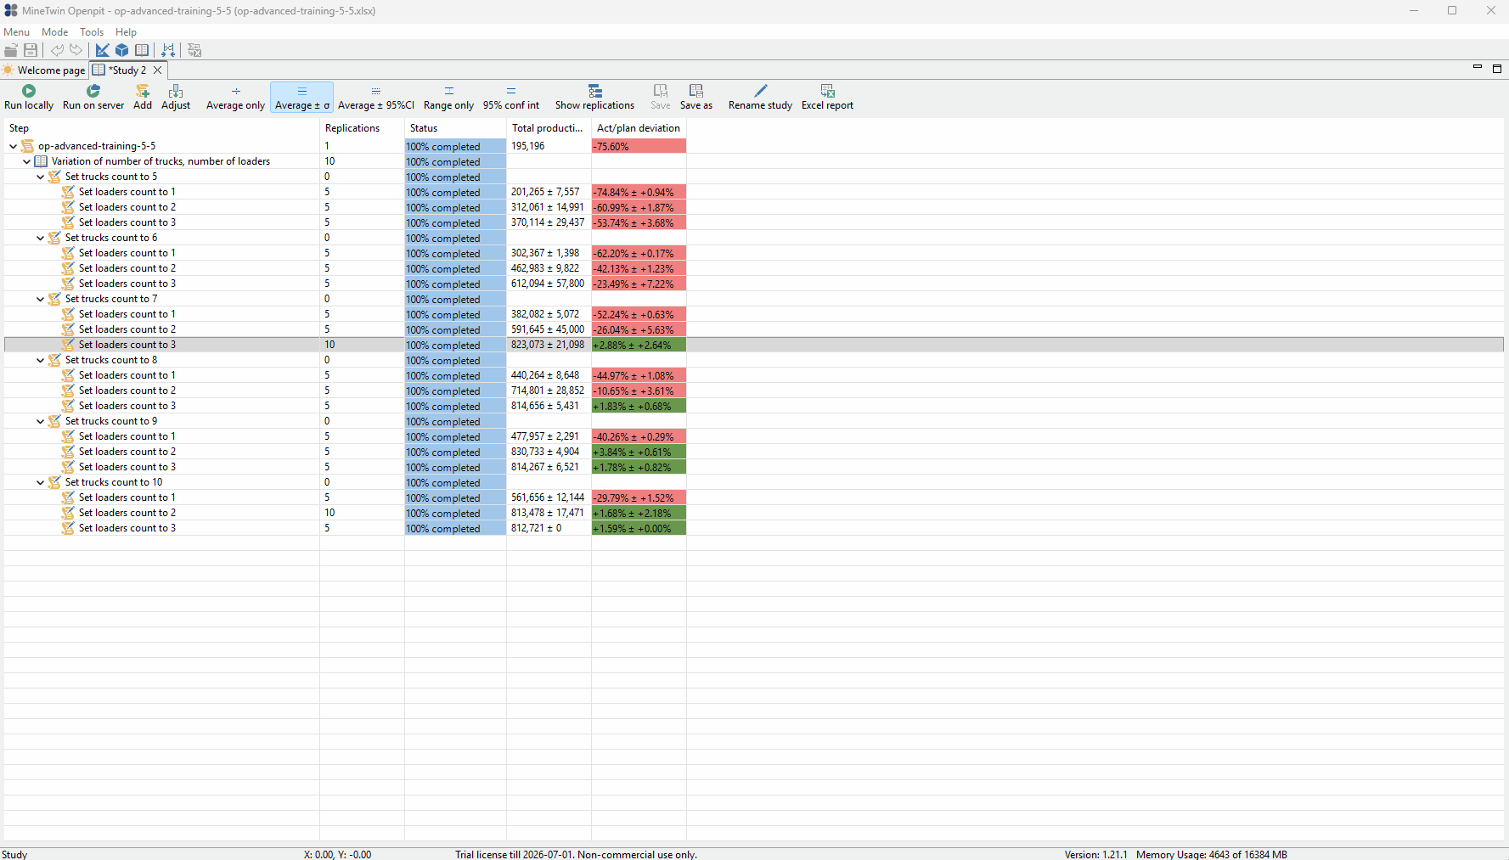1509x860 pixels.
Task: Run the study on server
Action: point(93,98)
